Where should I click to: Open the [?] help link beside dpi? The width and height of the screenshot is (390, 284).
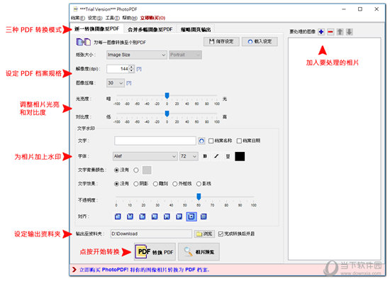pyautogui.click(x=139, y=69)
